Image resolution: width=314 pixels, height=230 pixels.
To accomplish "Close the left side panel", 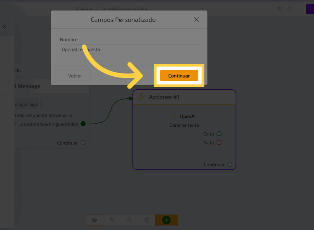I will [x=4, y=27].
